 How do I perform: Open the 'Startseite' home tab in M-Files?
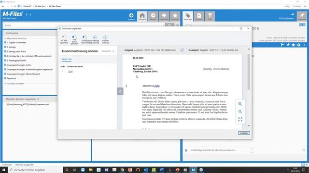click(x=142, y=16)
